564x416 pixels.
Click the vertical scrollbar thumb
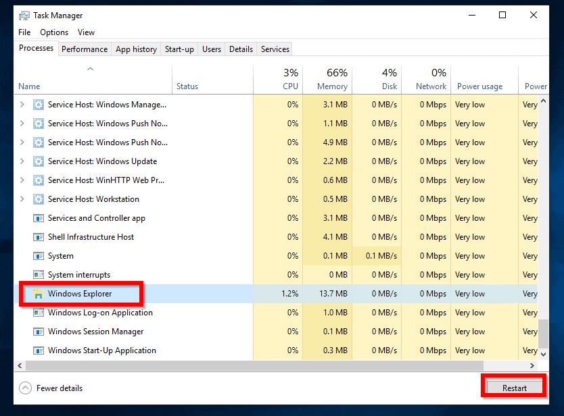click(544, 334)
